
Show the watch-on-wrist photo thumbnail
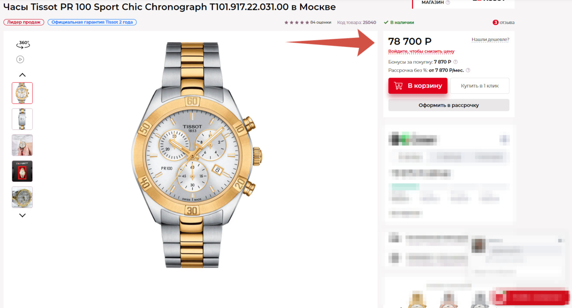point(22,145)
